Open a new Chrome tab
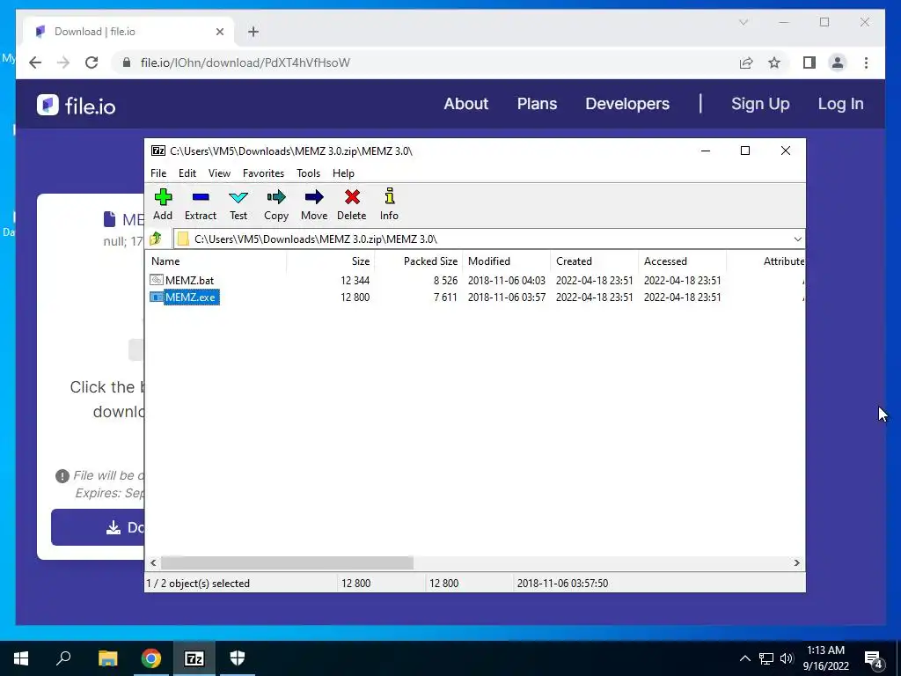901x676 pixels. [x=253, y=32]
